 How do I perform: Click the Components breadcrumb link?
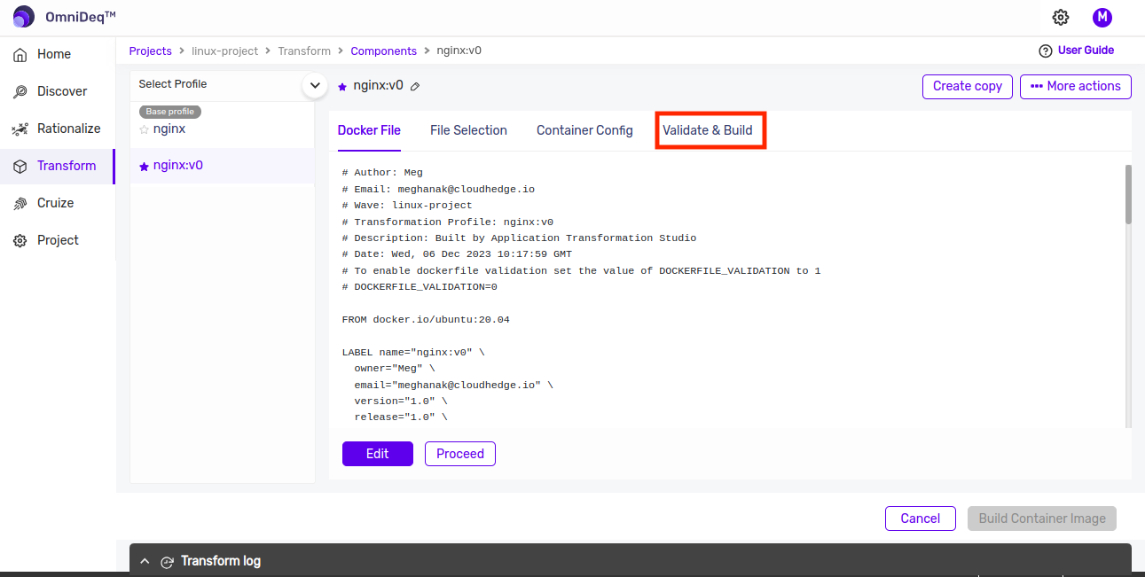coord(383,51)
